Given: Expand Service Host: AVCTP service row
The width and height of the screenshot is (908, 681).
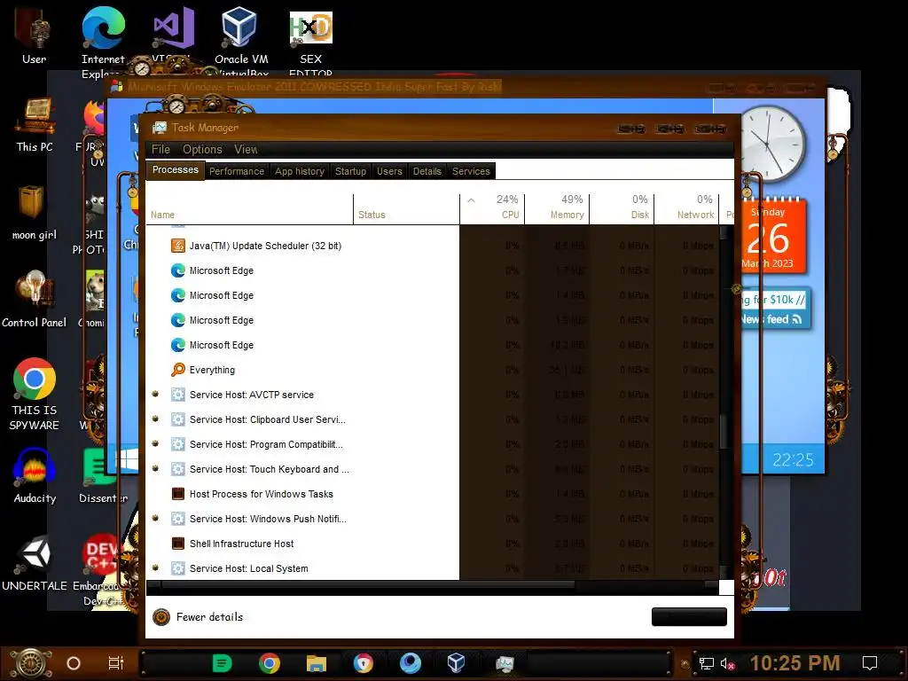Looking at the screenshot, I should click(x=155, y=395).
